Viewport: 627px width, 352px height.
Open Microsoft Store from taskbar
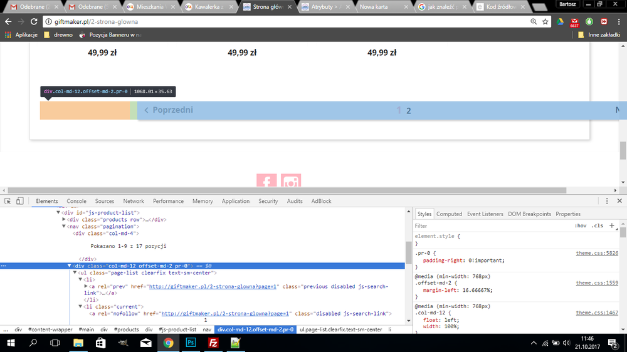click(100, 343)
